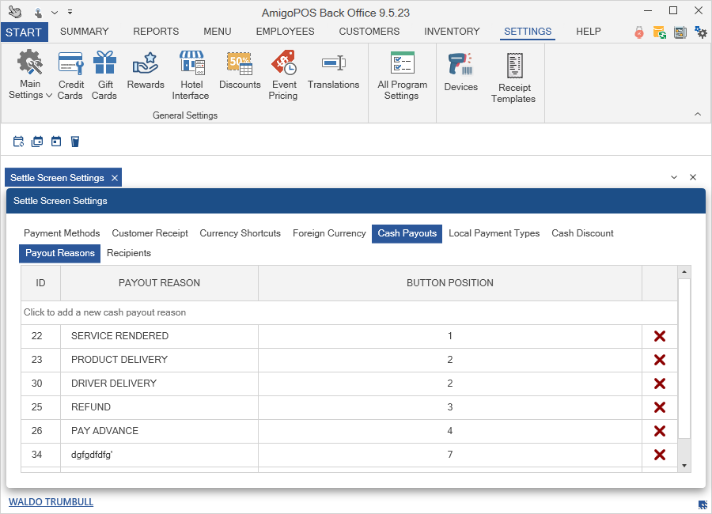Switch to the REPORTS ribbon tab

coord(156,32)
